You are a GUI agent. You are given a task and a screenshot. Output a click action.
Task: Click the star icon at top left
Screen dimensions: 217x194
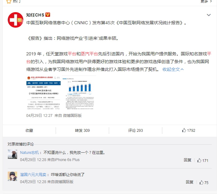coord(9,1)
